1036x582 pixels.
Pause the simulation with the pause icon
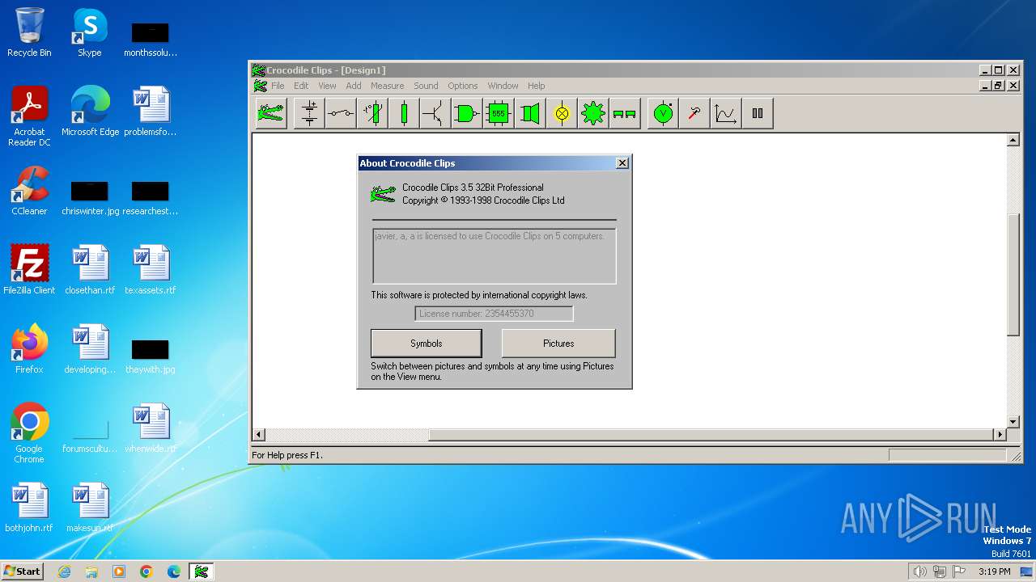point(758,113)
